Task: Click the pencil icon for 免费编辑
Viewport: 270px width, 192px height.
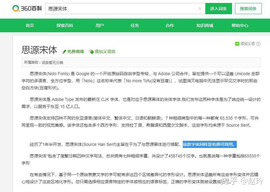Action: pyautogui.click(x=64, y=51)
